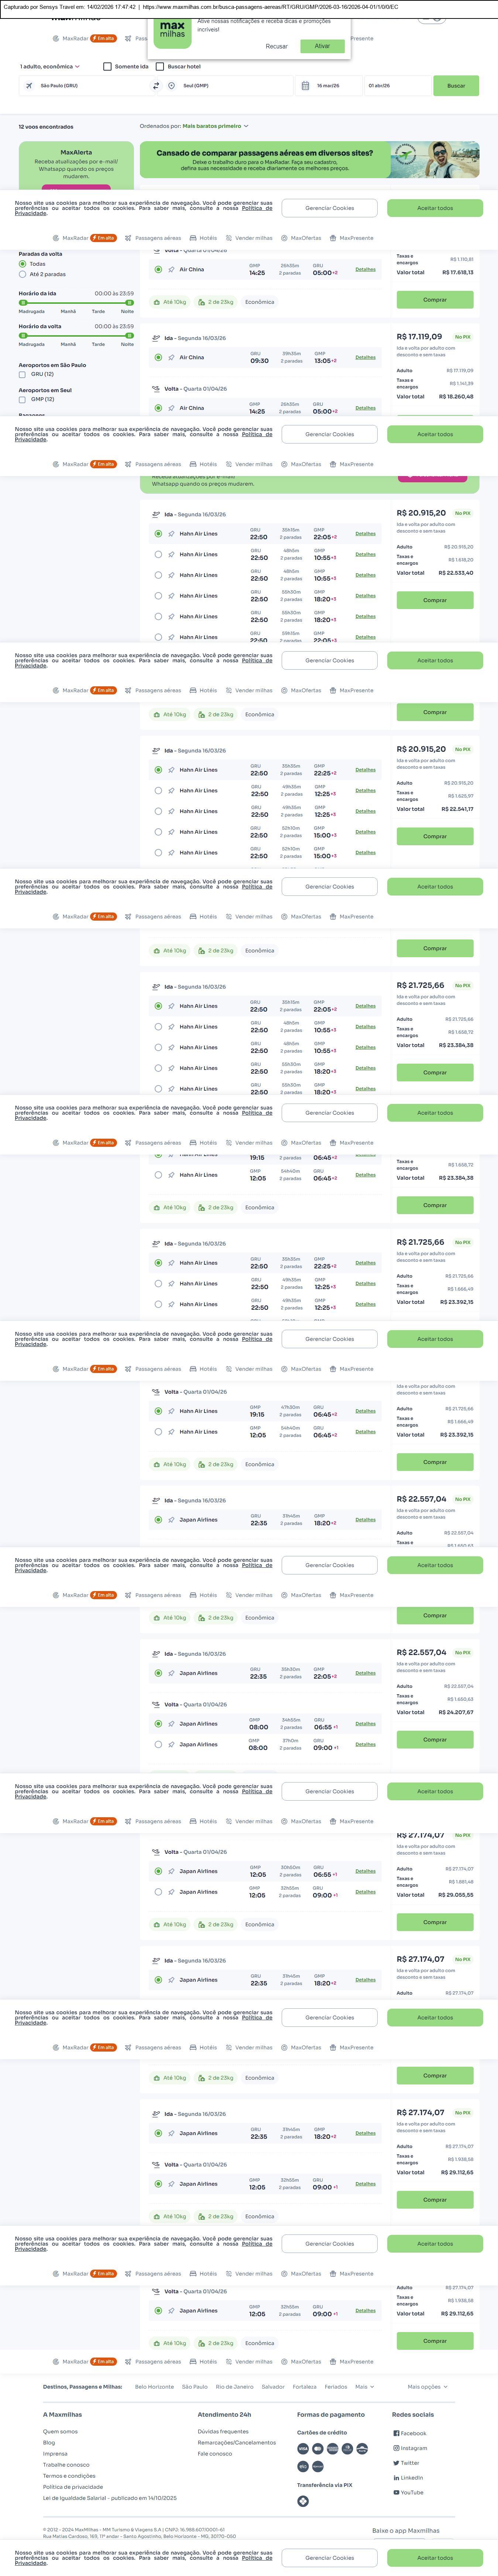Viewport: 498px width, 2576px height.
Task: Click the YouTube icon in footer
Action: pyautogui.click(x=396, y=2492)
